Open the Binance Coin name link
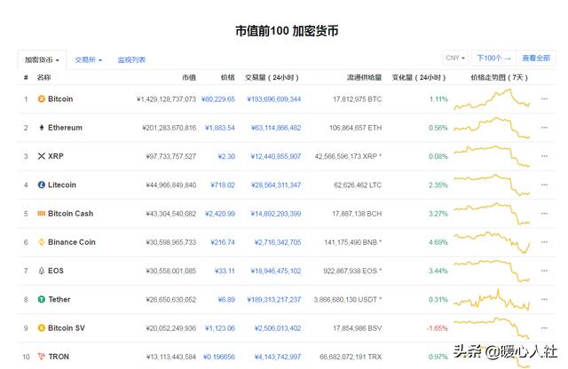Viewport: 568px width, 369px height. (72, 242)
